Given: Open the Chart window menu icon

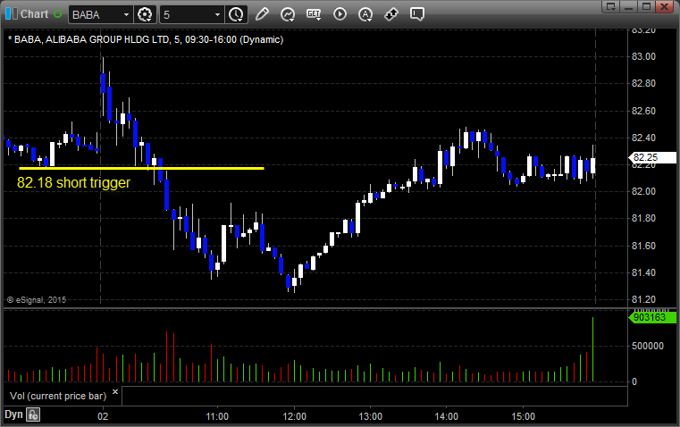Looking at the screenshot, I should (x=10, y=14).
